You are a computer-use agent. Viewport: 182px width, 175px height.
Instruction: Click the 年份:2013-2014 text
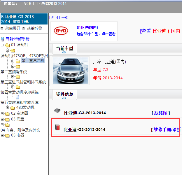108,78
